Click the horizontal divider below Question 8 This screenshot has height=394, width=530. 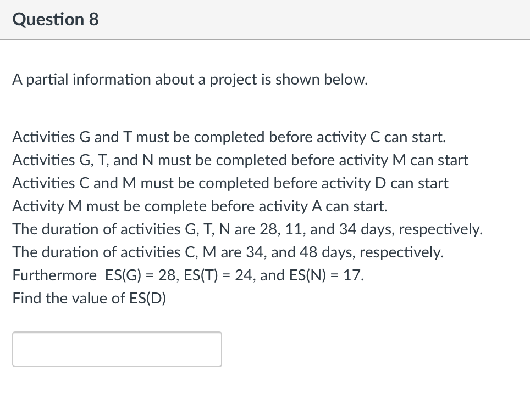(265, 40)
